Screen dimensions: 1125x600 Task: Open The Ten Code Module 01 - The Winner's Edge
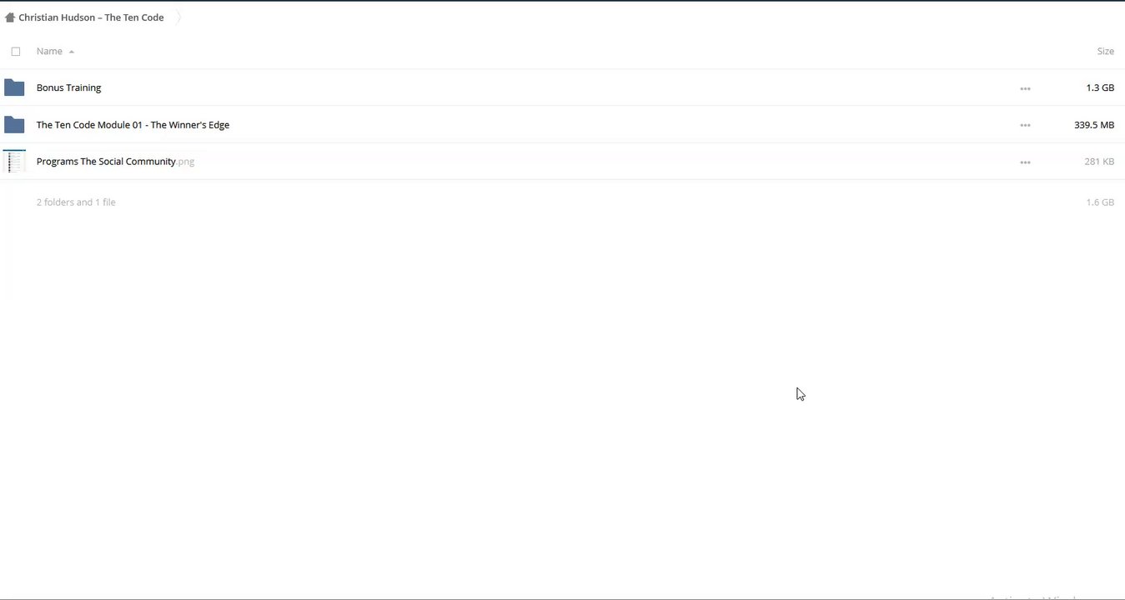pyautogui.click(x=133, y=125)
